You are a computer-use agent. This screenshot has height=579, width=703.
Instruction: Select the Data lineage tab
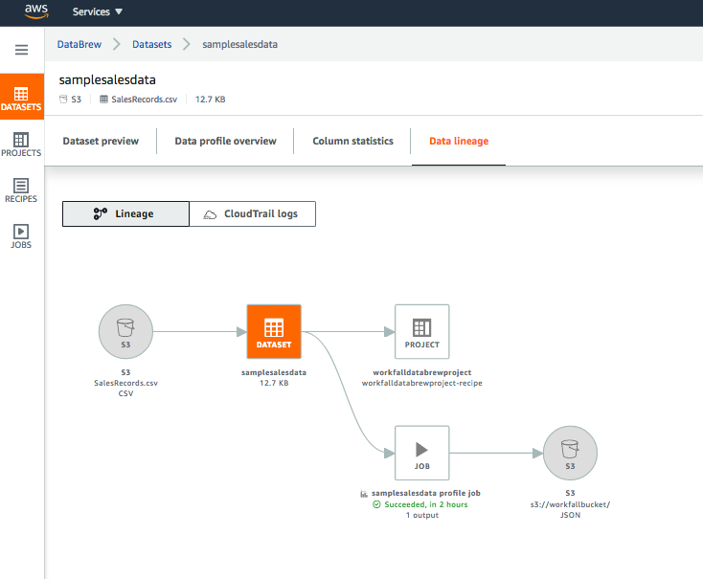coord(459,142)
